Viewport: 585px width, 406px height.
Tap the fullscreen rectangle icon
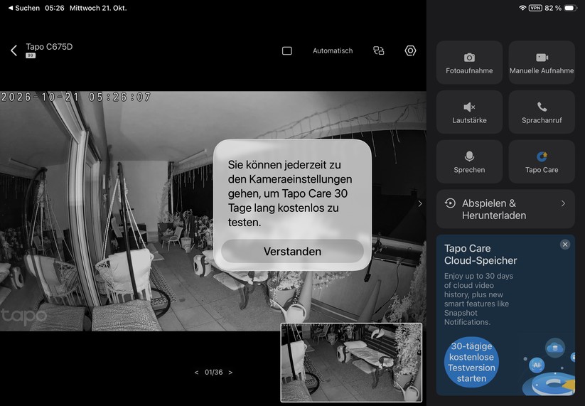pos(287,50)
